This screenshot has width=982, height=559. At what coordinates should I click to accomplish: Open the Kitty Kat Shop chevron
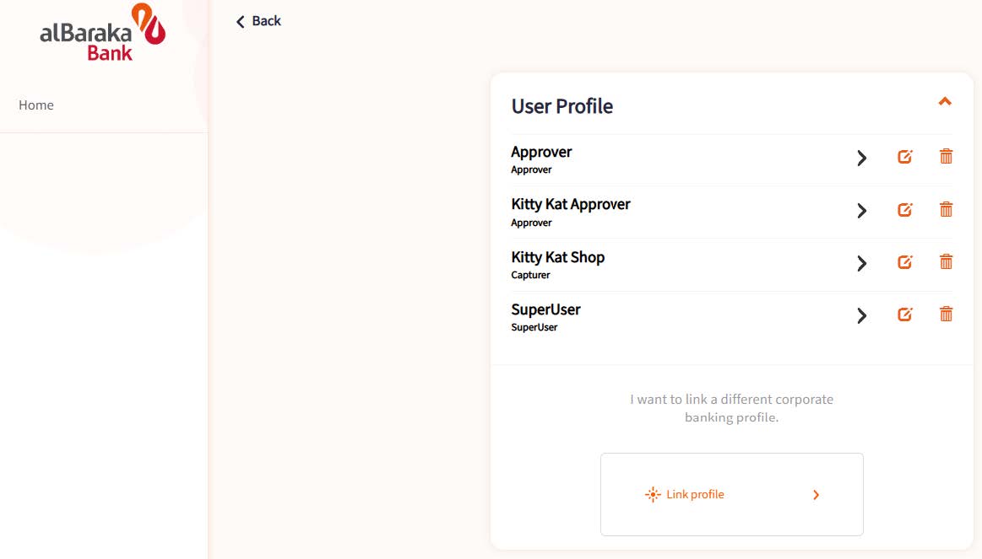tap(862, 263)
